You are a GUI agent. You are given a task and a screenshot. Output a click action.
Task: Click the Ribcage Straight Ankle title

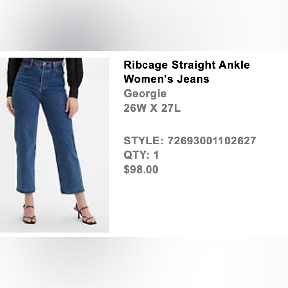187,65
